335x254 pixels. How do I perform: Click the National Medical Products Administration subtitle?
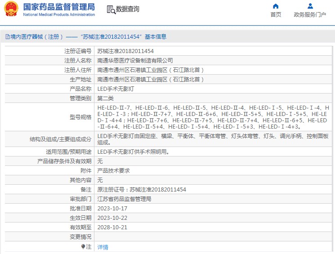coord(59,14)
